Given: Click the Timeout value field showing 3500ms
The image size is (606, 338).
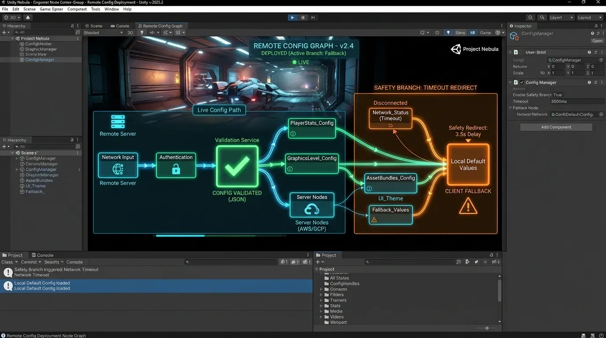Looking at the screenshot, I should pyautogui.click(x=576, y=101).
